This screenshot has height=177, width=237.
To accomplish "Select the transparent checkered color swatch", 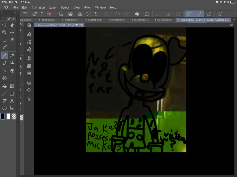I will [x=14, y=116].
